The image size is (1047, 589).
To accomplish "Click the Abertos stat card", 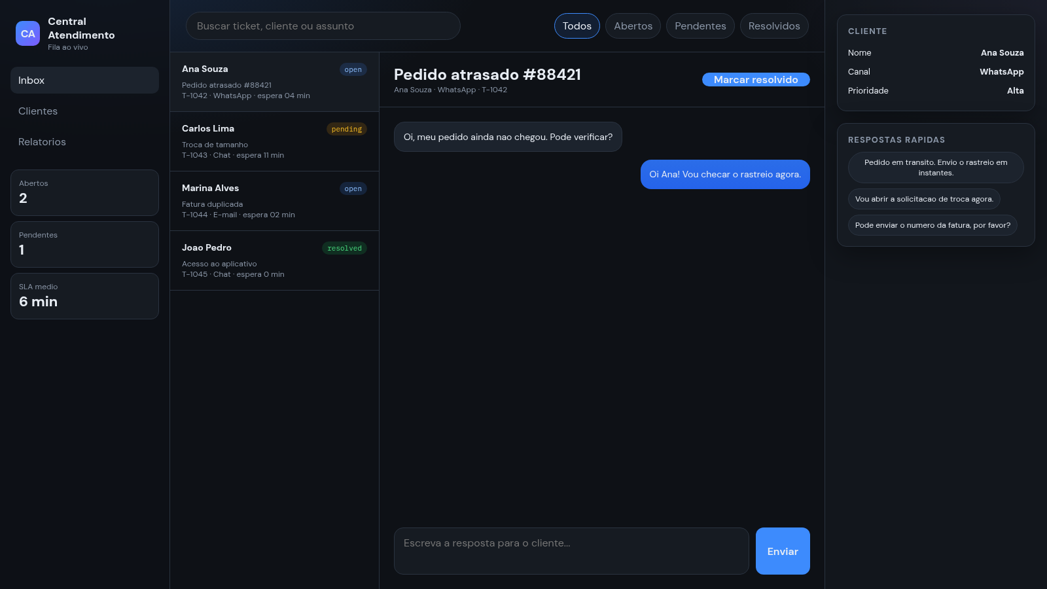I will pyautogui.click(x=84, y=192).
